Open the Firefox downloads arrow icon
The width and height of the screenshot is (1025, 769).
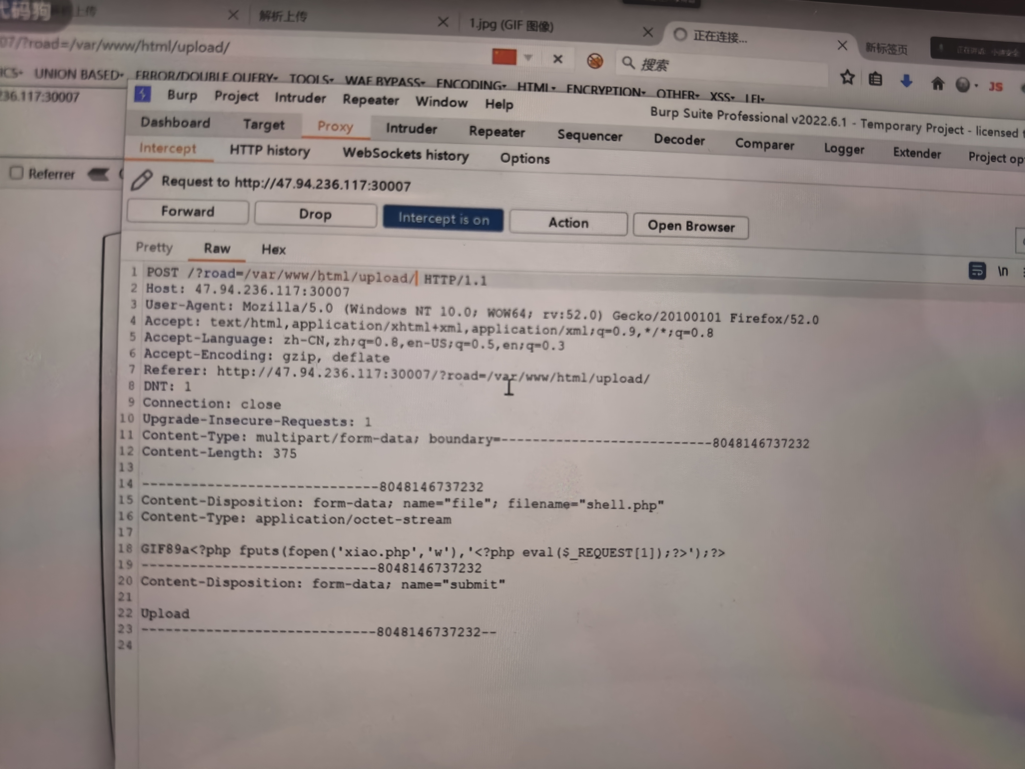tap(906, 81)
